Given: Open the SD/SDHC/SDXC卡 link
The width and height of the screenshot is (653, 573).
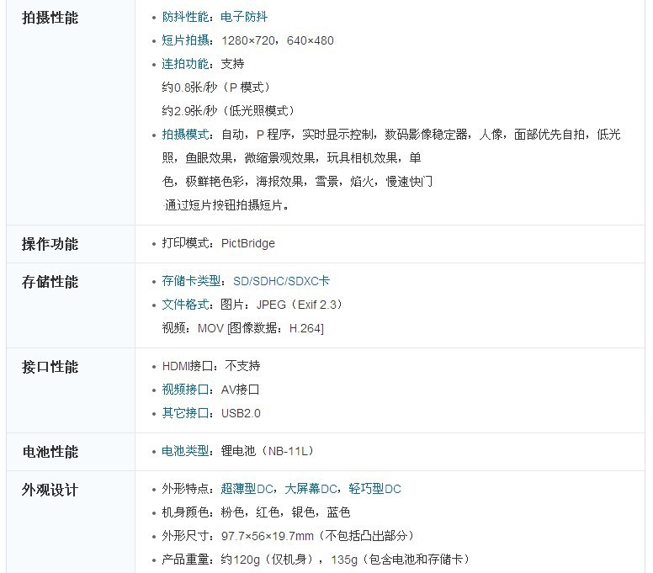Looking at the screenshot, I should tap(282, 281).
